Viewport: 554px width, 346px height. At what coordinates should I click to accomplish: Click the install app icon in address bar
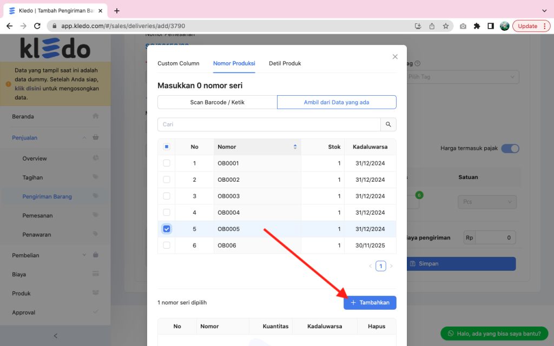click(418, 26)
